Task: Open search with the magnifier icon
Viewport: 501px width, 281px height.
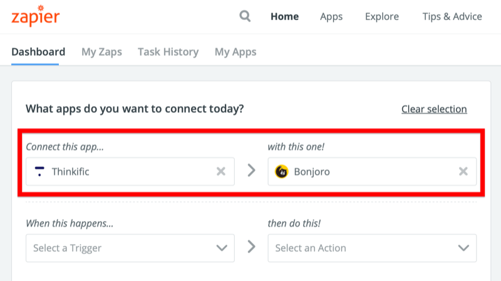Action: [245, 16]
